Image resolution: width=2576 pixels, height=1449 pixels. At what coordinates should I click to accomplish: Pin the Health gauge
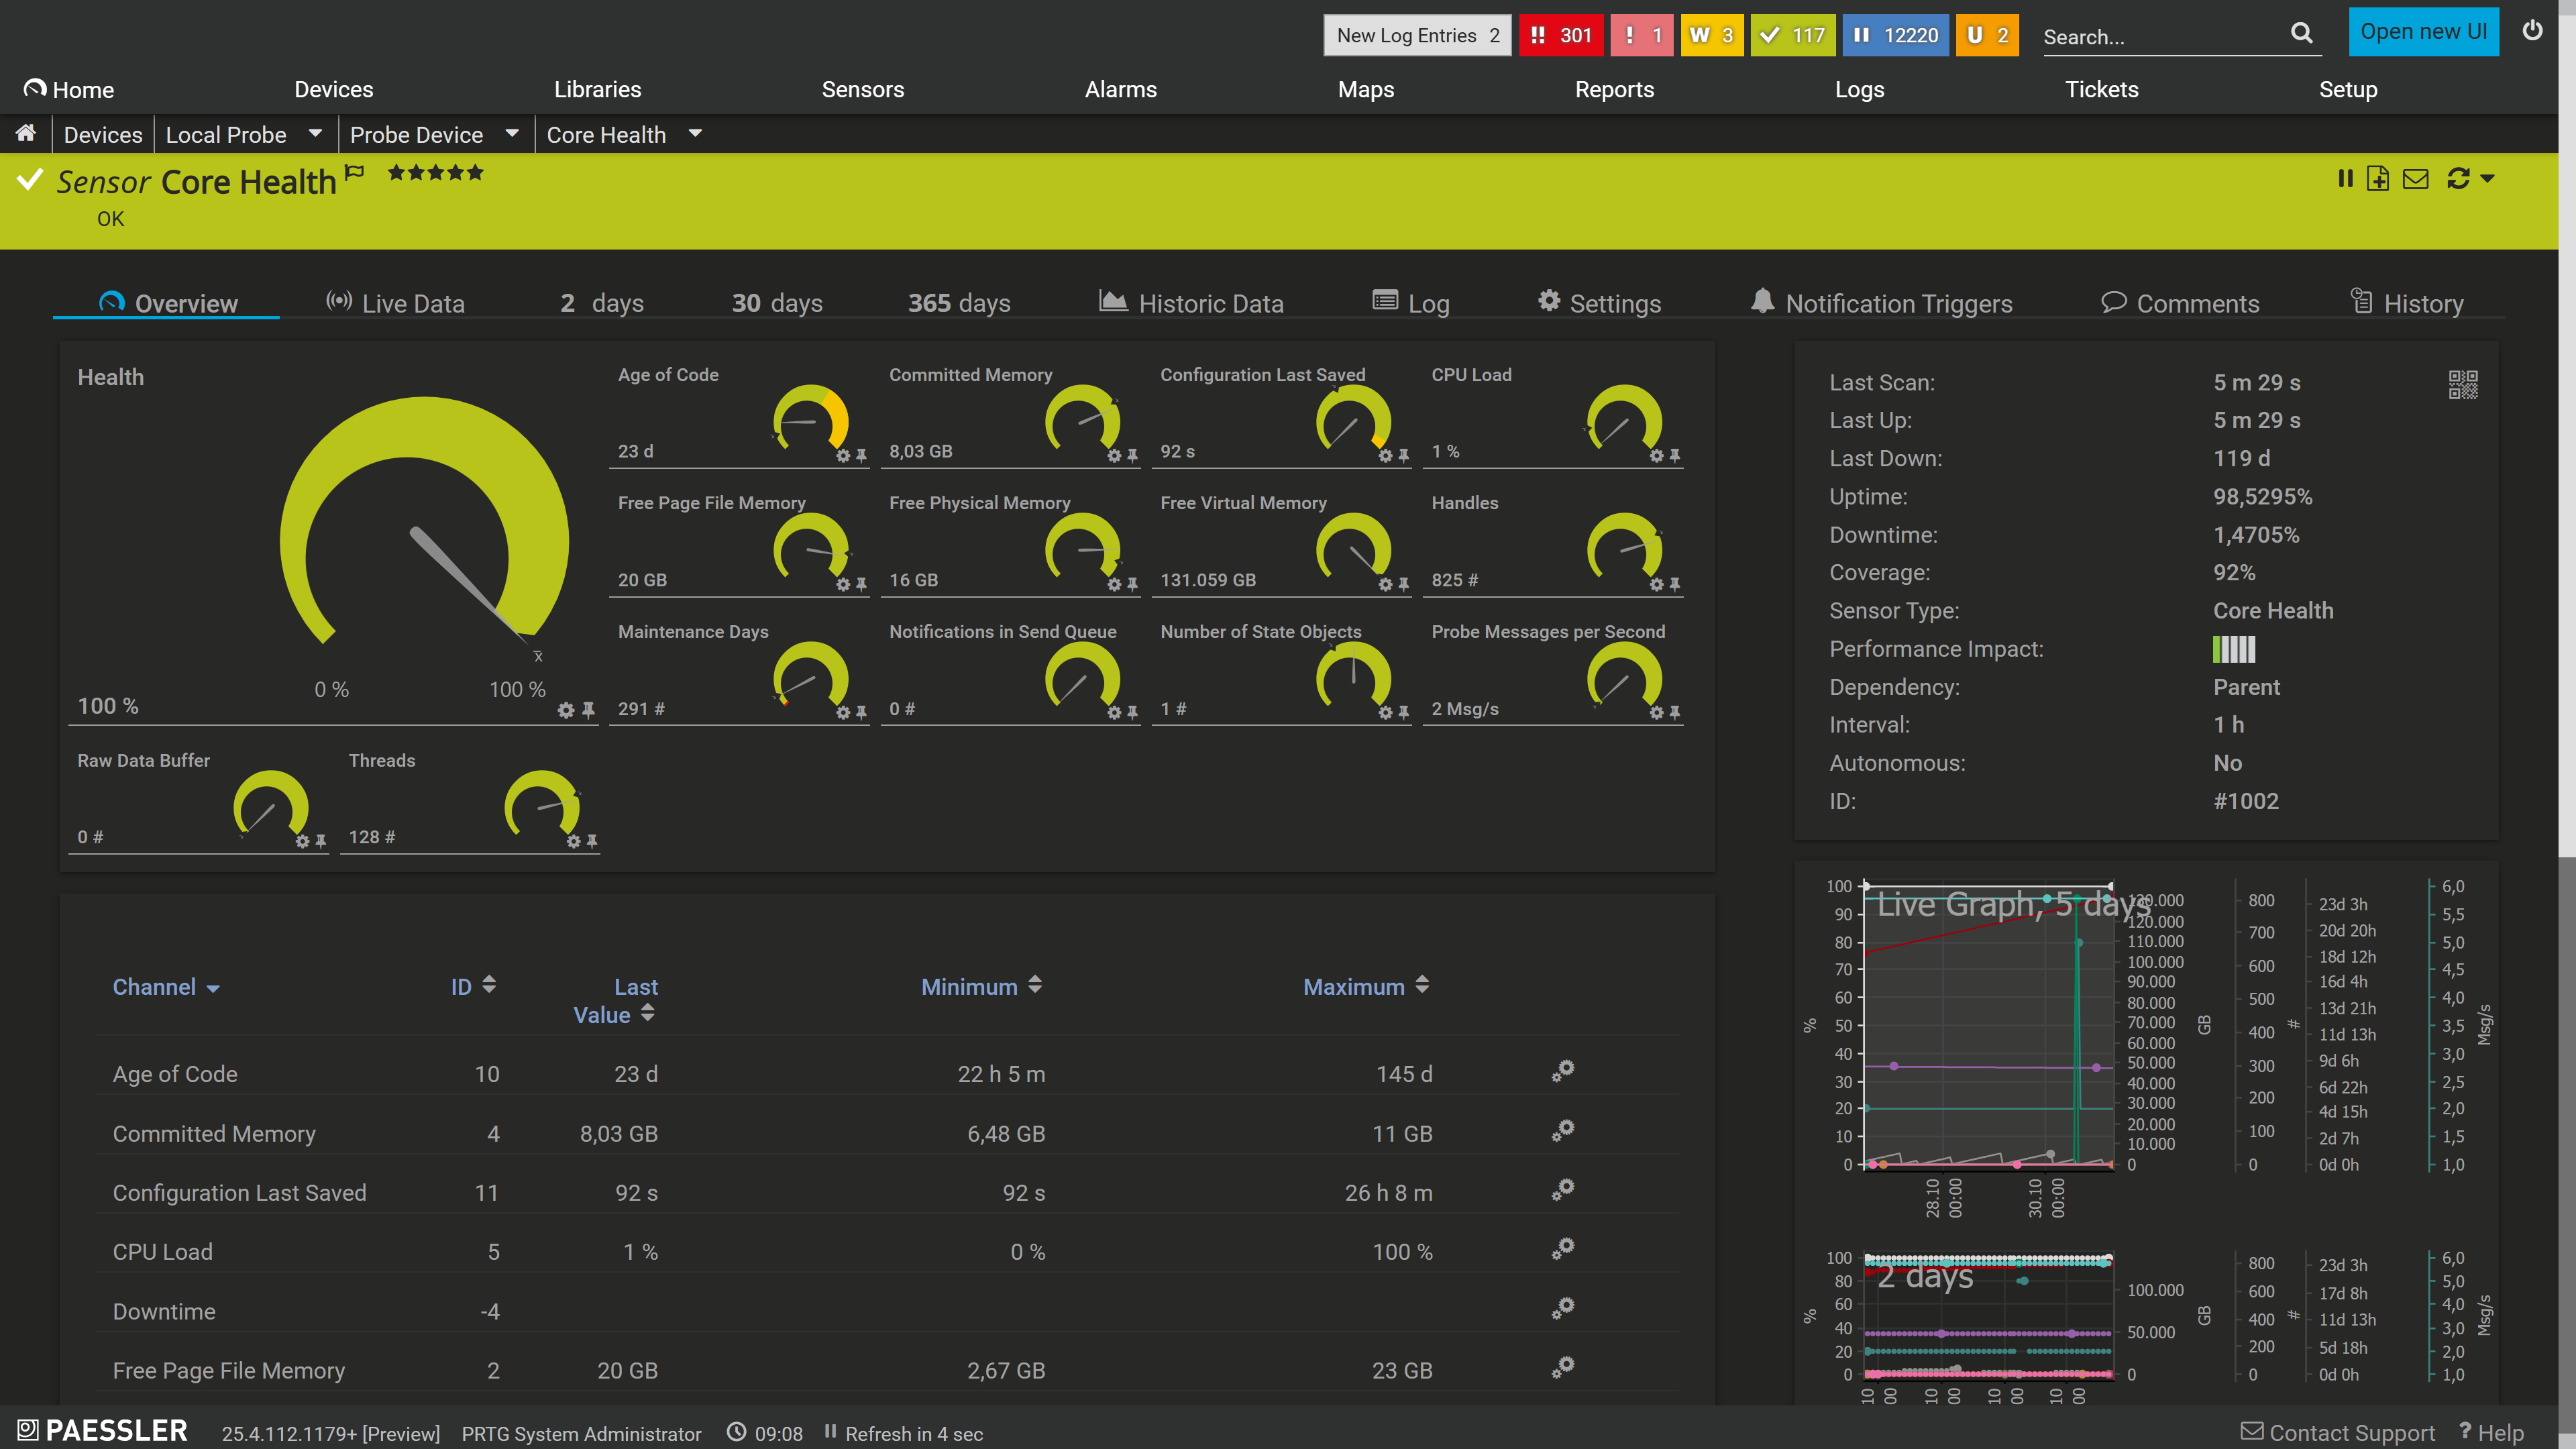pos(588,710)
